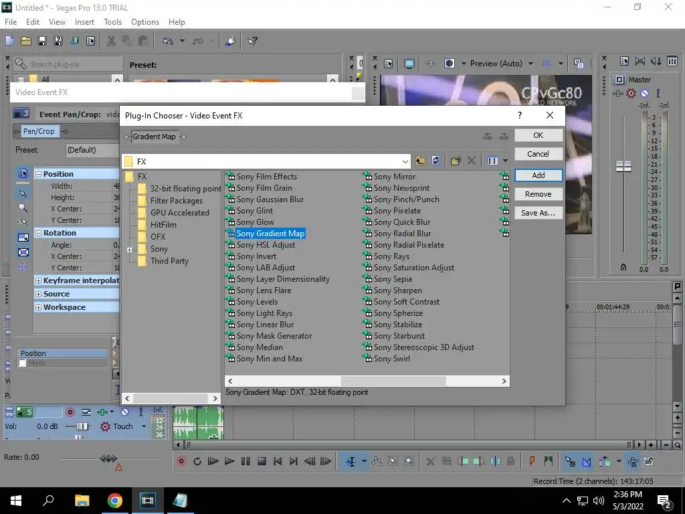685x514 pixels.
Task: Click the track 5 Vol slider
Action: coord(82,426)
